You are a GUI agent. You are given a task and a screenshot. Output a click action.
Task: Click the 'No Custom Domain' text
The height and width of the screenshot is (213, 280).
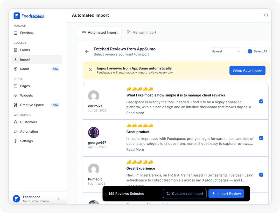click(36, 201)
